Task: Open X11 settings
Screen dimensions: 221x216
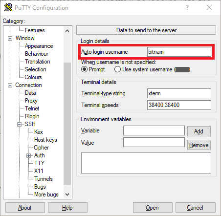Action: [39, 171]
